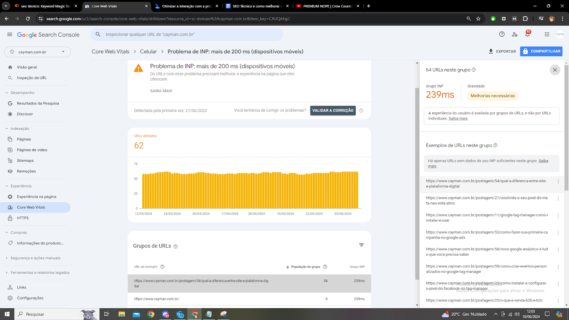The width and height of the screenshot is (569, 320).
Task: Open more options for postagem/11 URL
Action: (x=558, y=216)
